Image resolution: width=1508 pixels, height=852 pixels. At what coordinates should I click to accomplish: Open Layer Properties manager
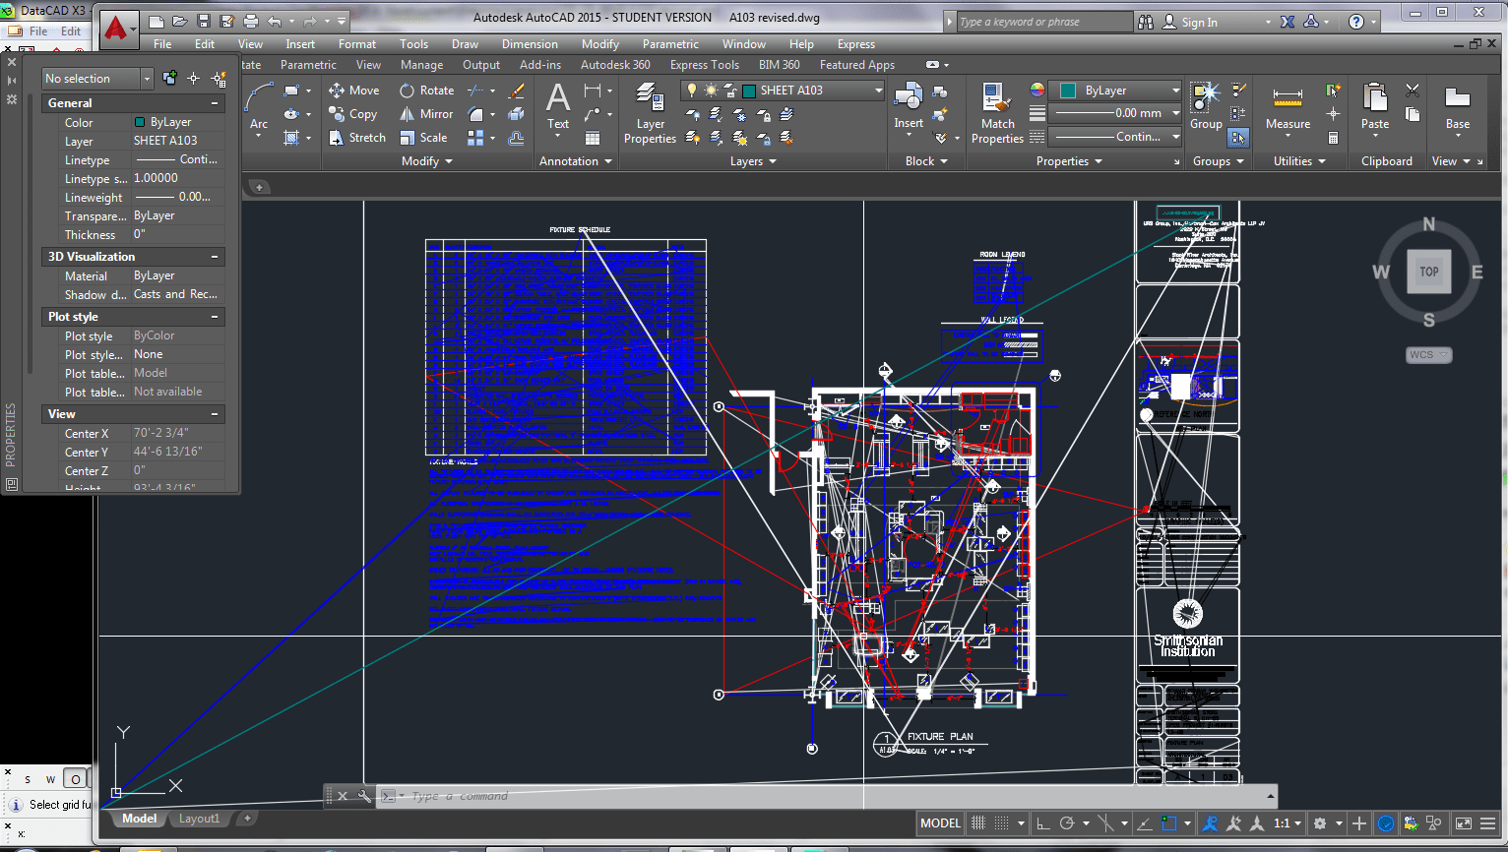click(650, 114)
